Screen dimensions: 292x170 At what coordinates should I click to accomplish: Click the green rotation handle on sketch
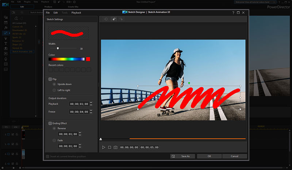(189, 83)
